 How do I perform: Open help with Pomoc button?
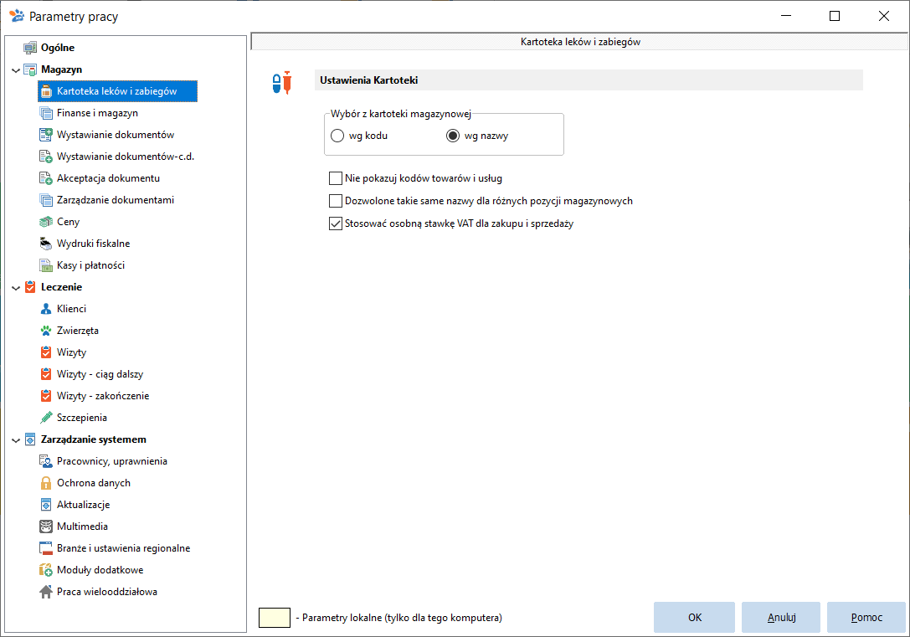coord(866,617)
